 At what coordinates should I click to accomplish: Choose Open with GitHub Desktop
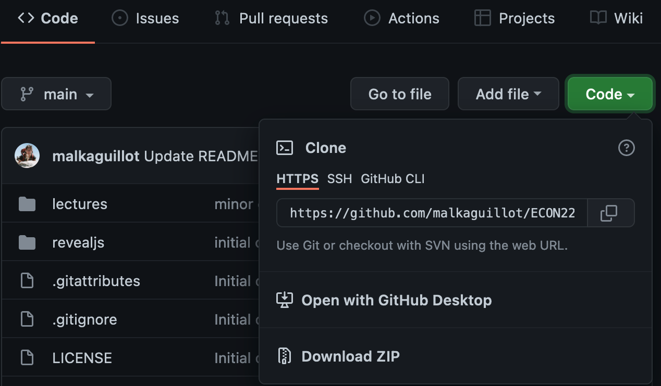coord(396,300)
